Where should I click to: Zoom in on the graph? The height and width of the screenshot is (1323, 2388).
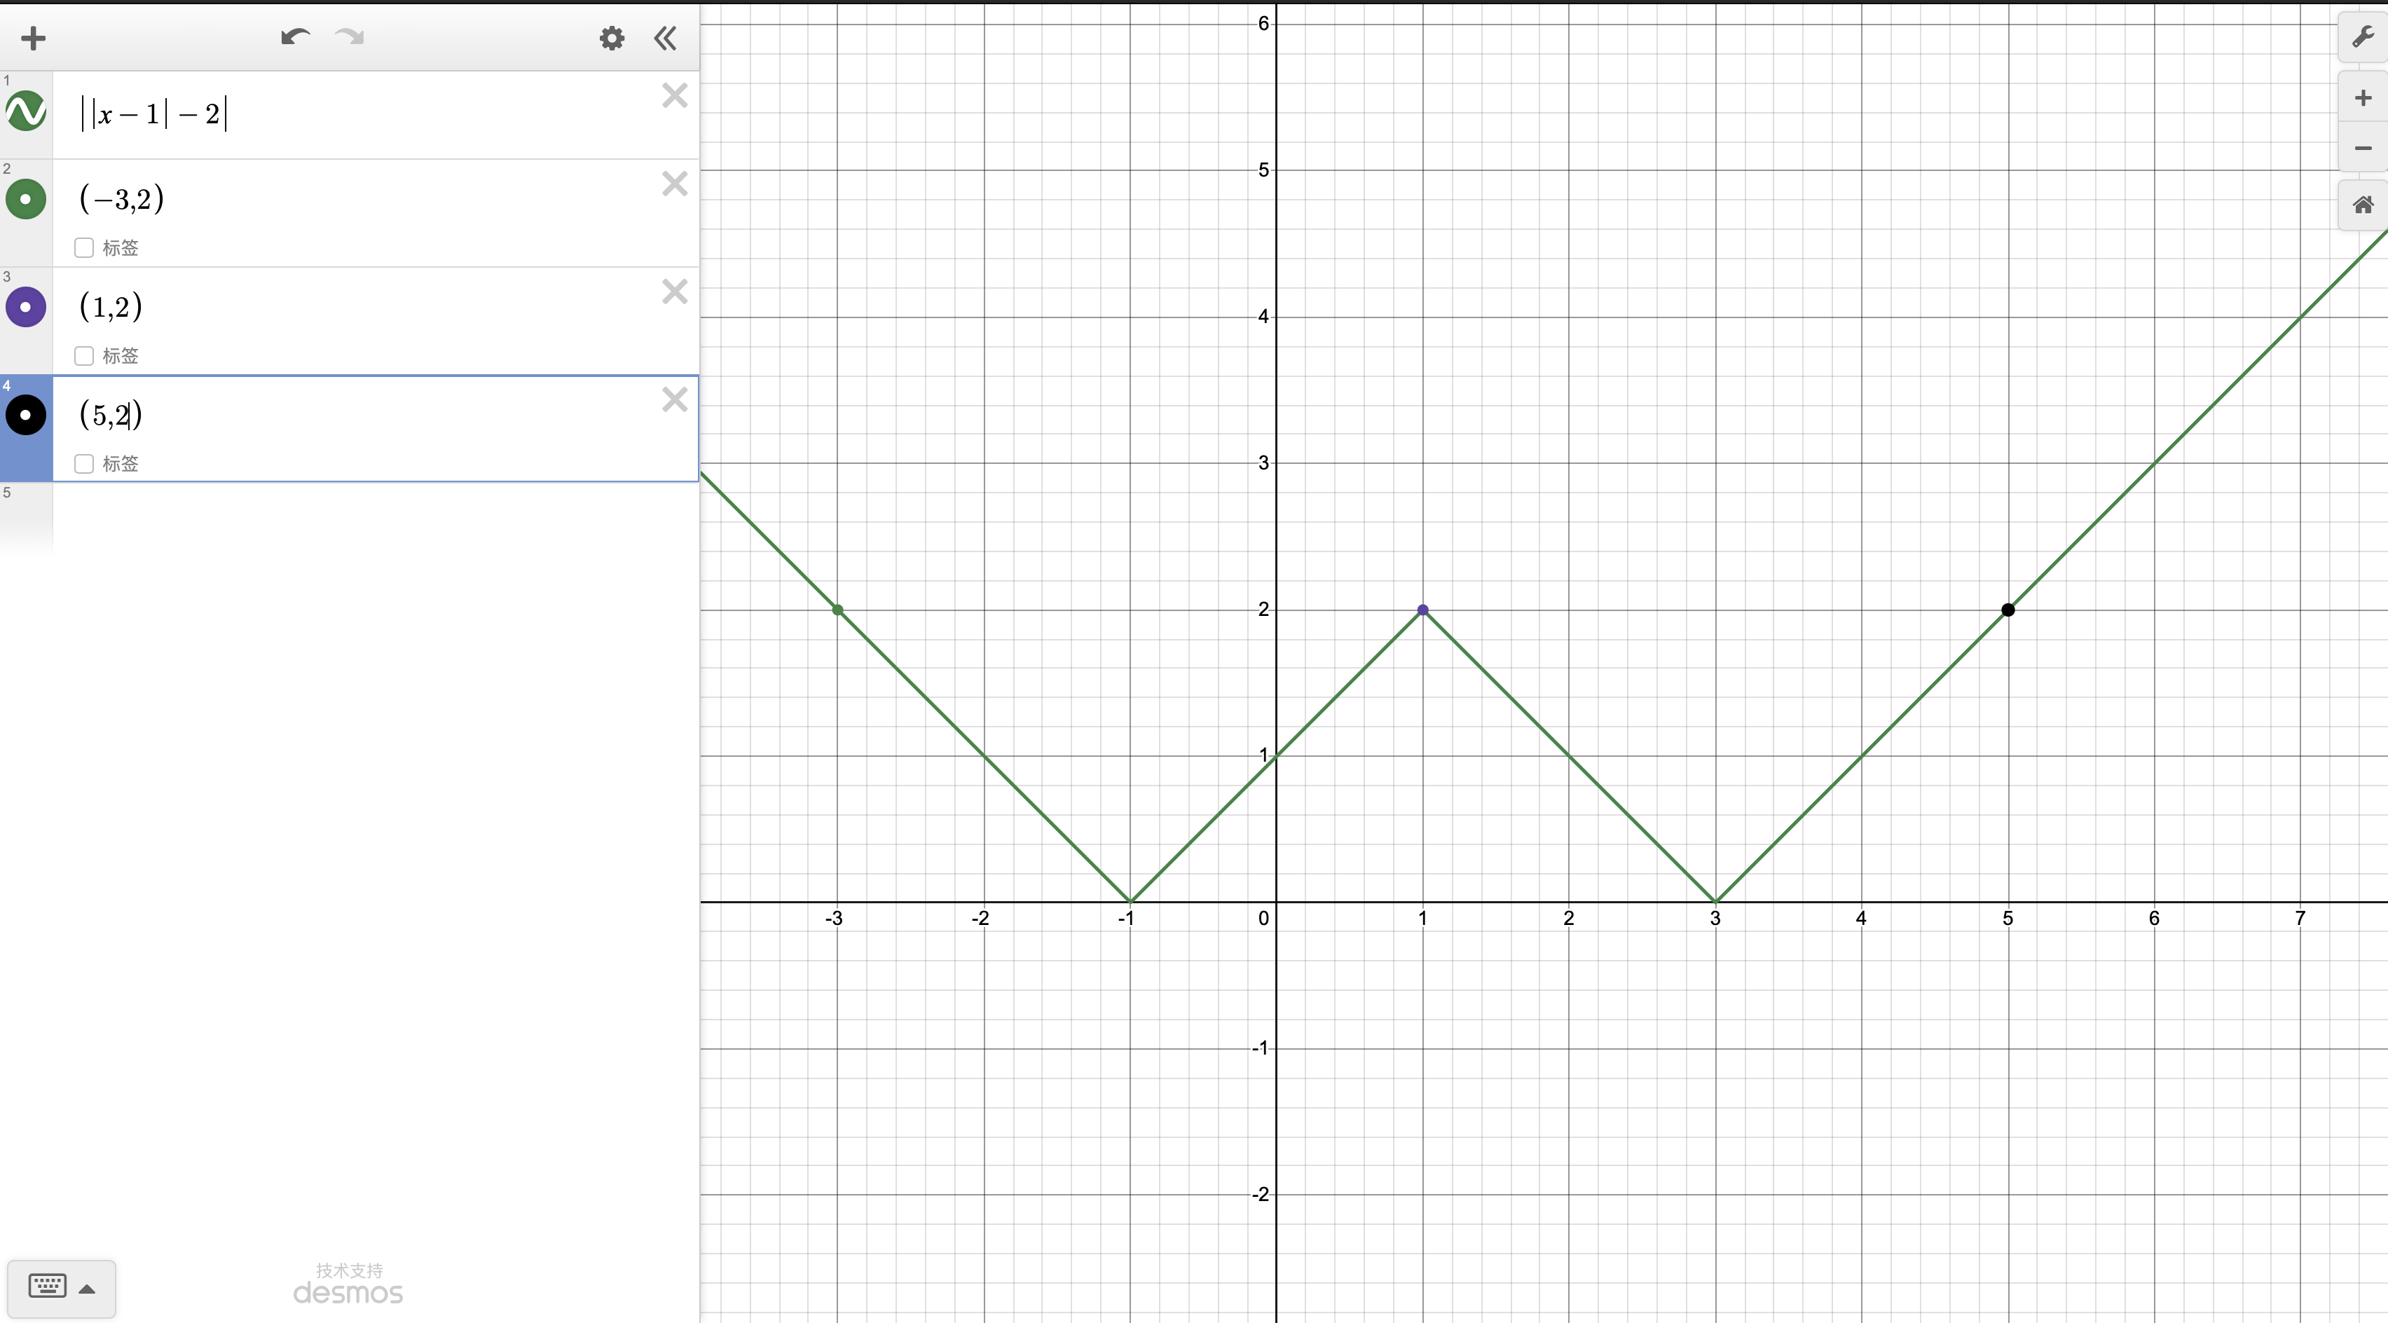coord(2362,98)
